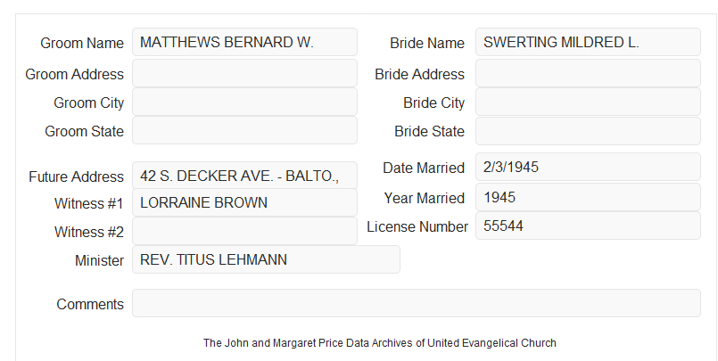Click the Groom Name label
Image resolution: width=718 pixels, height=361 pixels.
point(82,43)
